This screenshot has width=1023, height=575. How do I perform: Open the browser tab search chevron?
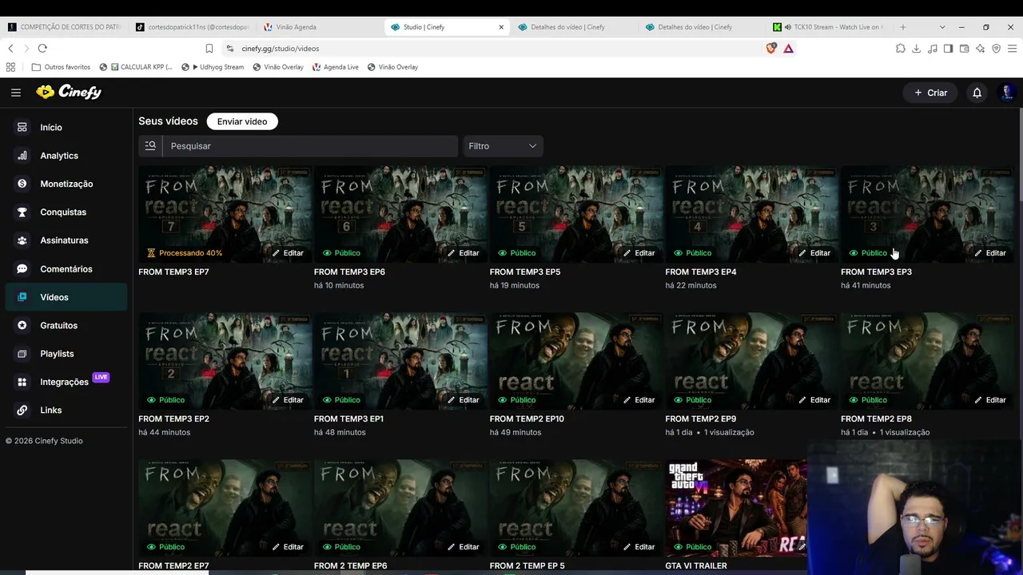tap(942, 27)
